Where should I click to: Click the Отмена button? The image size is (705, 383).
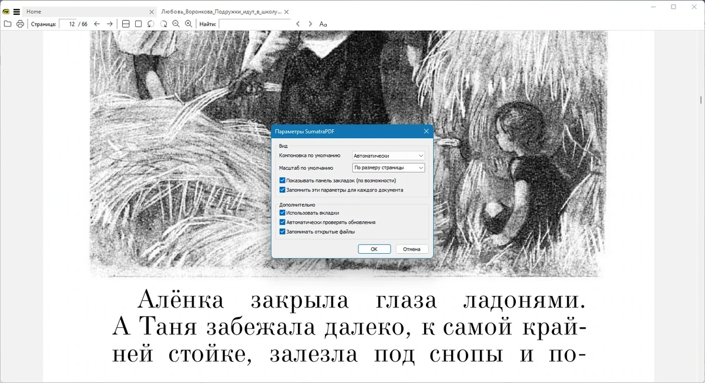(x=412, y=249)
